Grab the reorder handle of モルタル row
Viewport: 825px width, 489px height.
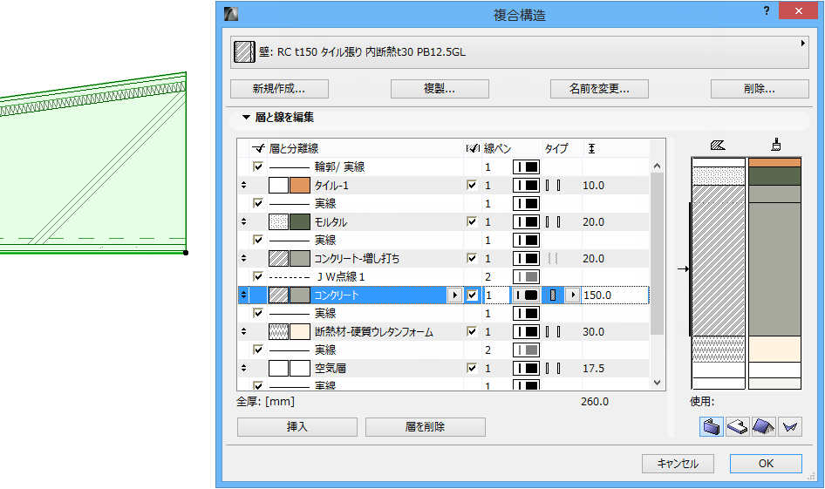tap(243, 222)
